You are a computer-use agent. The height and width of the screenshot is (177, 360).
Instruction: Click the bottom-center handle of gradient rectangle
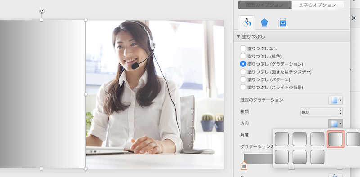point(41,168)
